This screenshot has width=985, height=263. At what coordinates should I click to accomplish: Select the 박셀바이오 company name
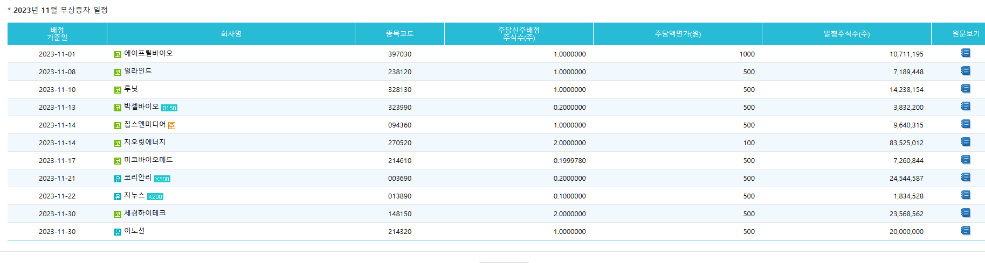tap(141, 106)
